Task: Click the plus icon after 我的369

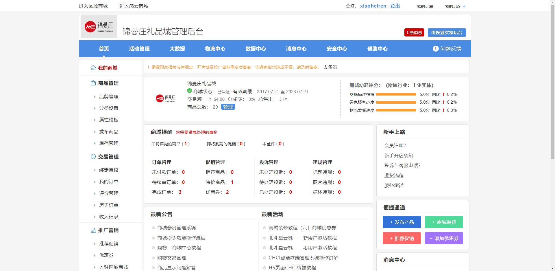Action: 464,6
